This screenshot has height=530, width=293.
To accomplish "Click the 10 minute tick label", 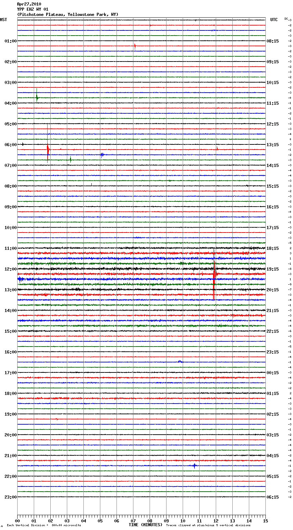I will coord(183,521).
